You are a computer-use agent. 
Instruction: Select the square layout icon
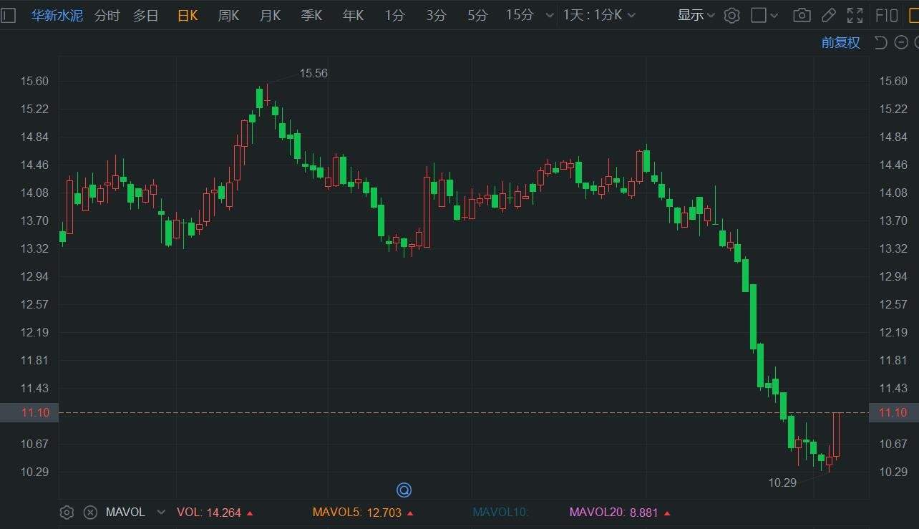pos(758,15)
